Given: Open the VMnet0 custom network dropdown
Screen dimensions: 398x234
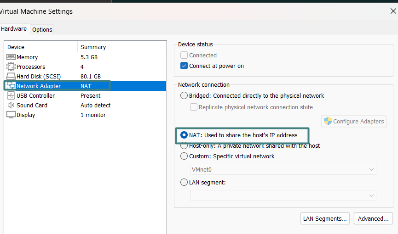Looking at the screenshot, I should coord(283,170).
